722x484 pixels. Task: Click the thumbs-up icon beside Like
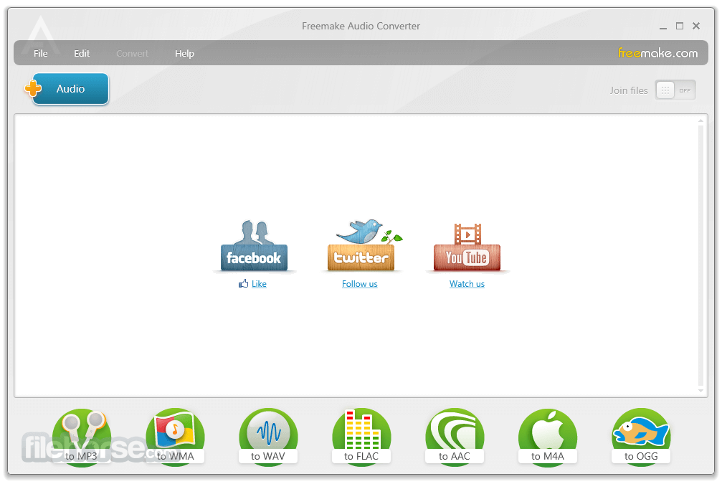[x=243, y=284]
